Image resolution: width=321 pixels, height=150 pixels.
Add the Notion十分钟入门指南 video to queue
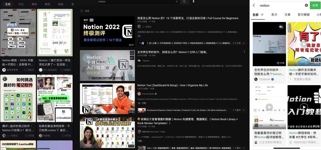tap(132, 58)
